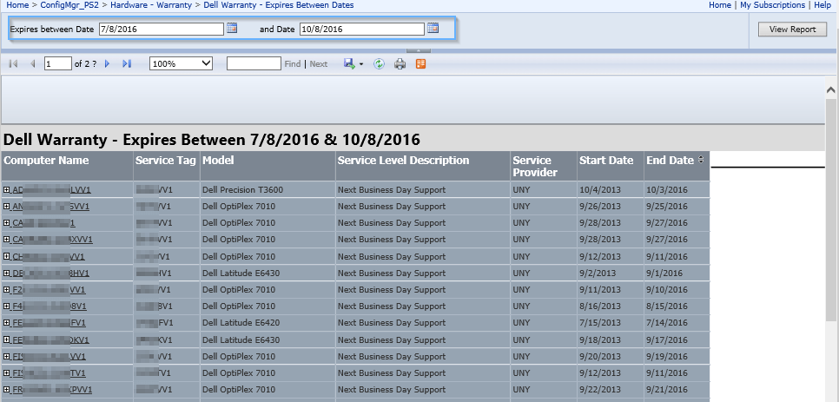
Task: Open Dell Warranty - Expires Between Dates breadcrumb
Action: tap(278, 5)
